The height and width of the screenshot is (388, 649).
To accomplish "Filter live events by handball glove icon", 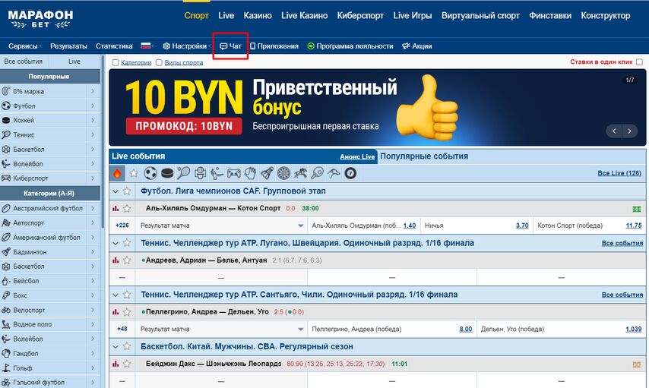I will [x=251, y=173].
